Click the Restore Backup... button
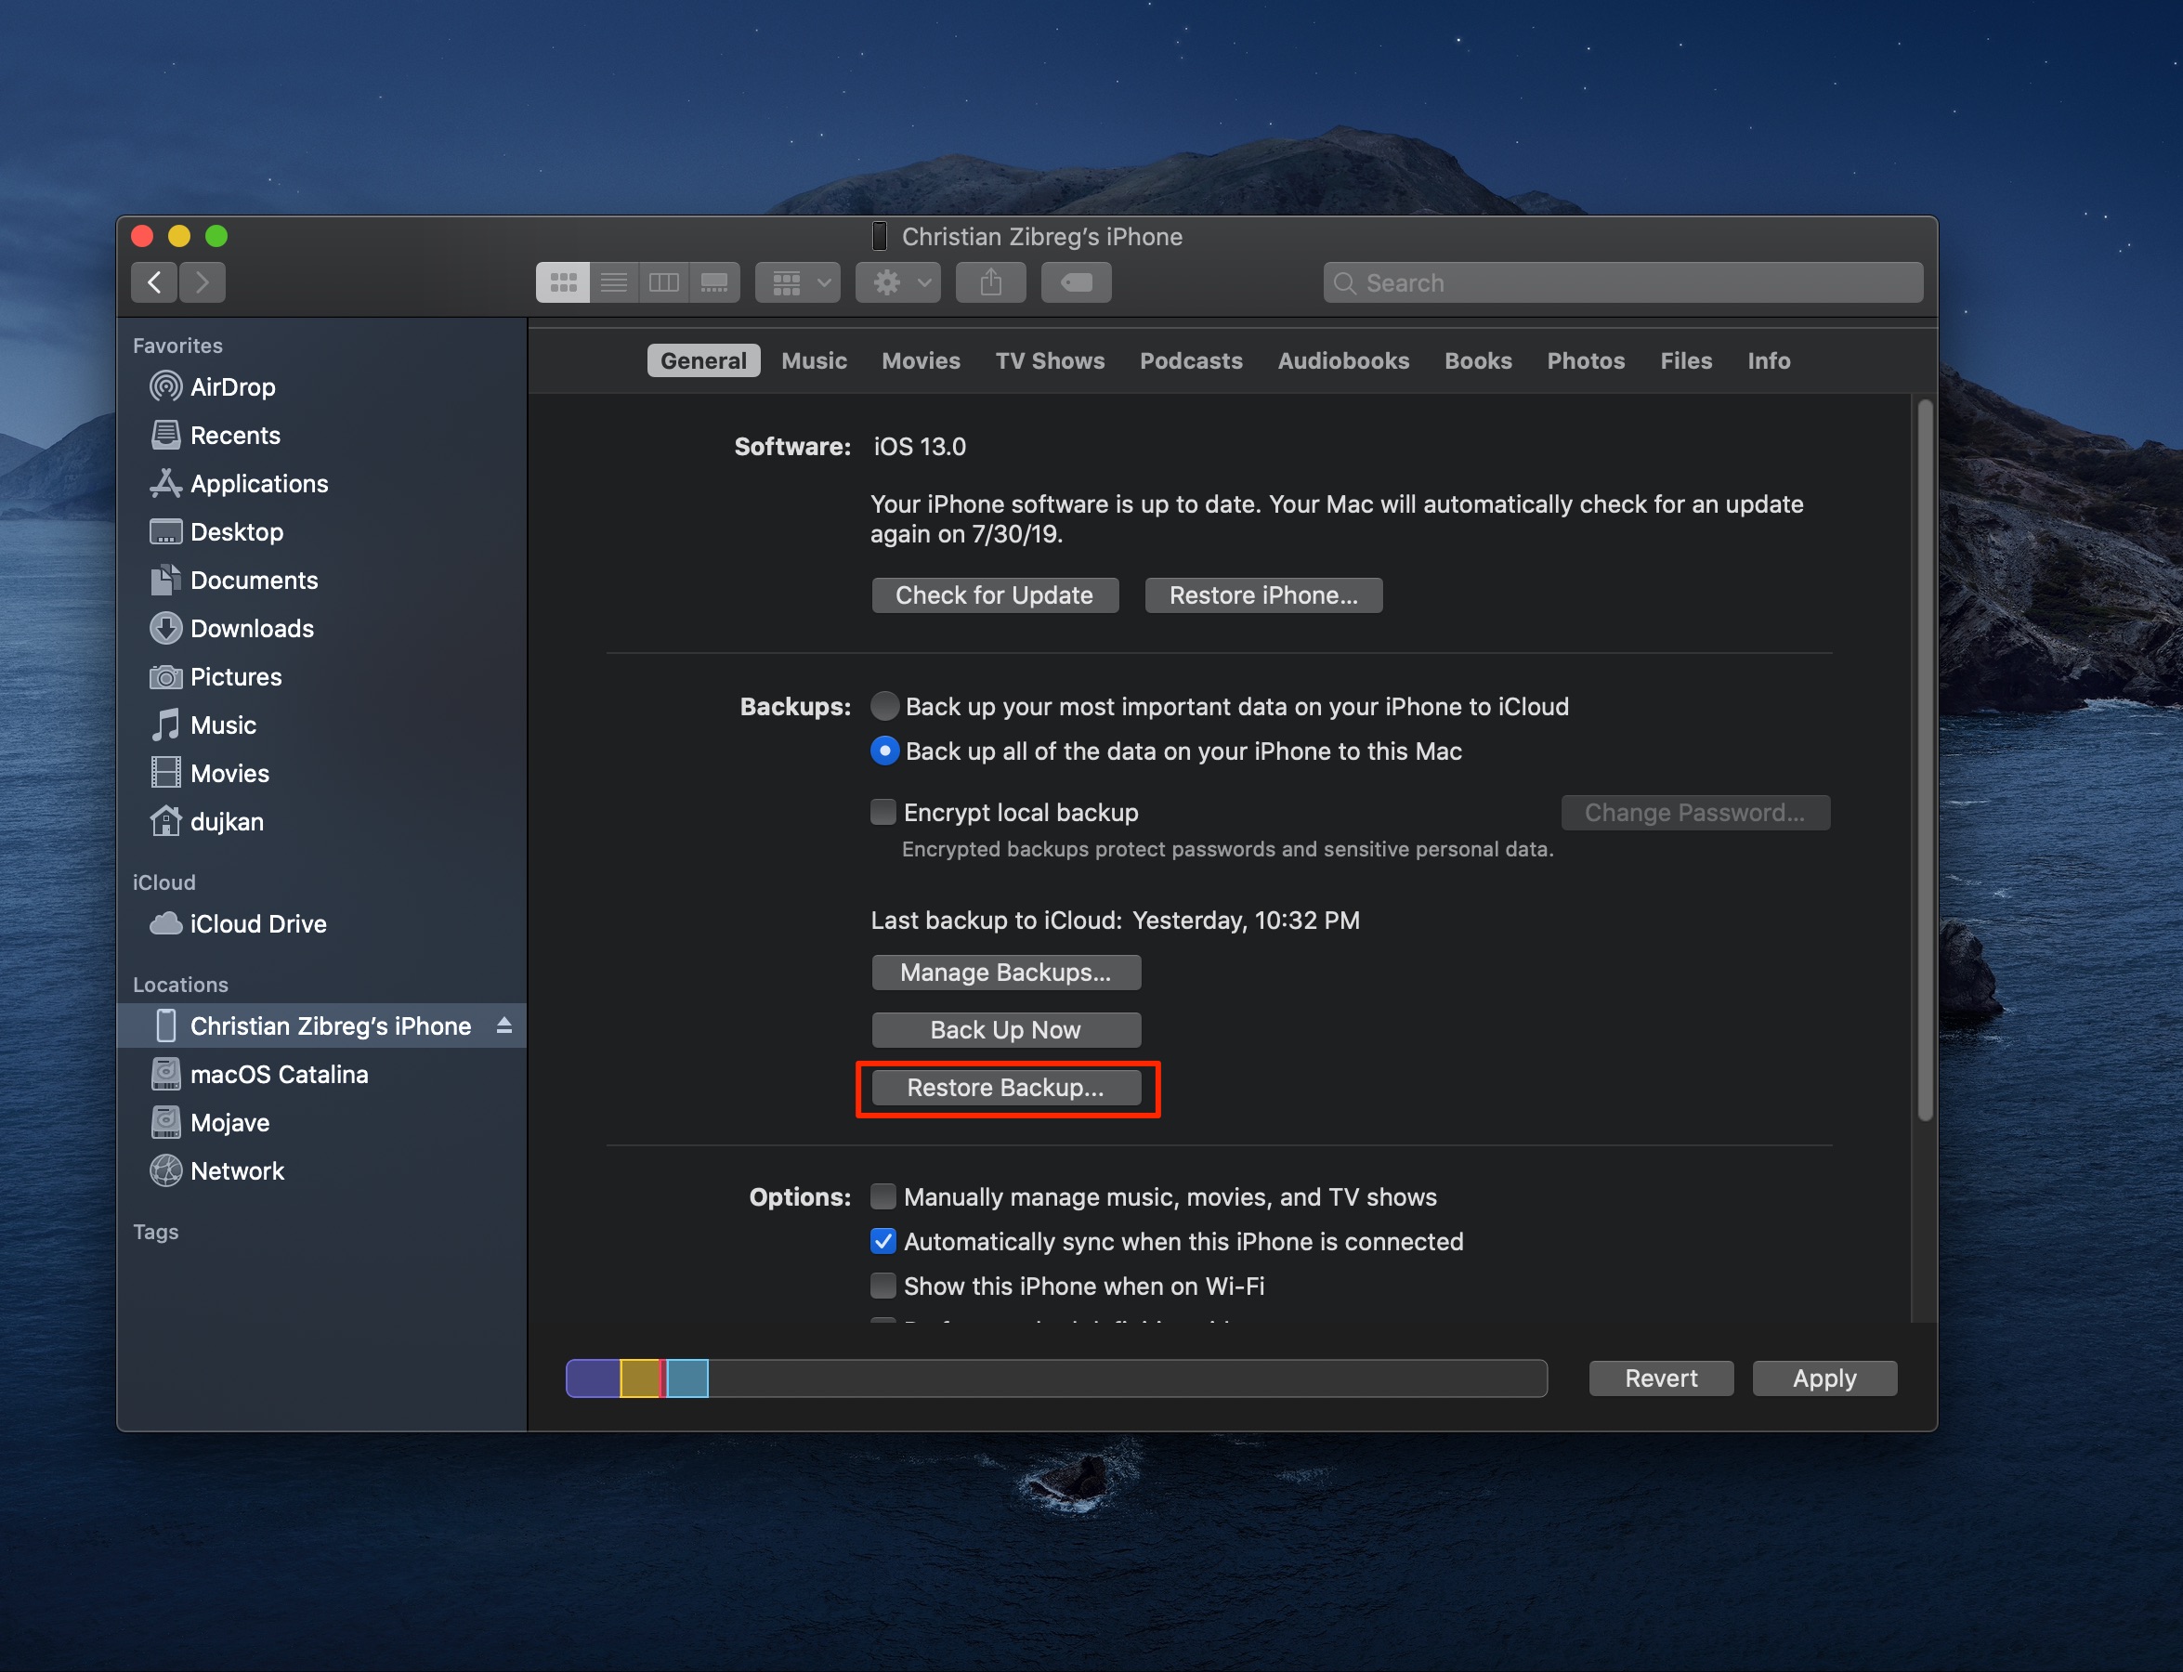Viewport: 2183px width, 1672px height. click(1006, 1088)
